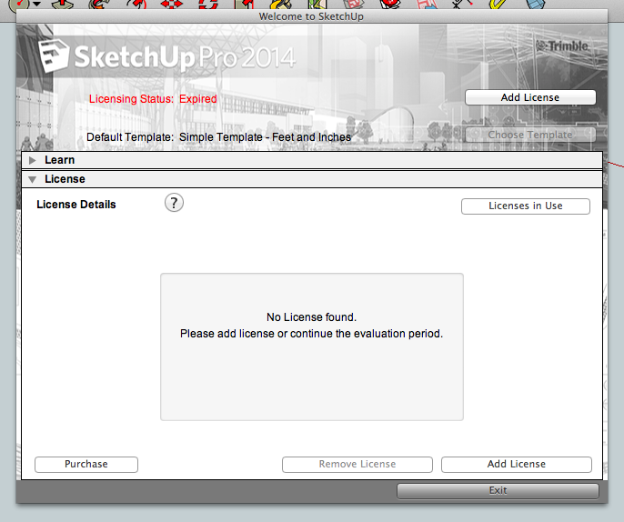Select the red four-arrow Move tool icon
Viewport: 624px width, 522px height.
(173, 4)
